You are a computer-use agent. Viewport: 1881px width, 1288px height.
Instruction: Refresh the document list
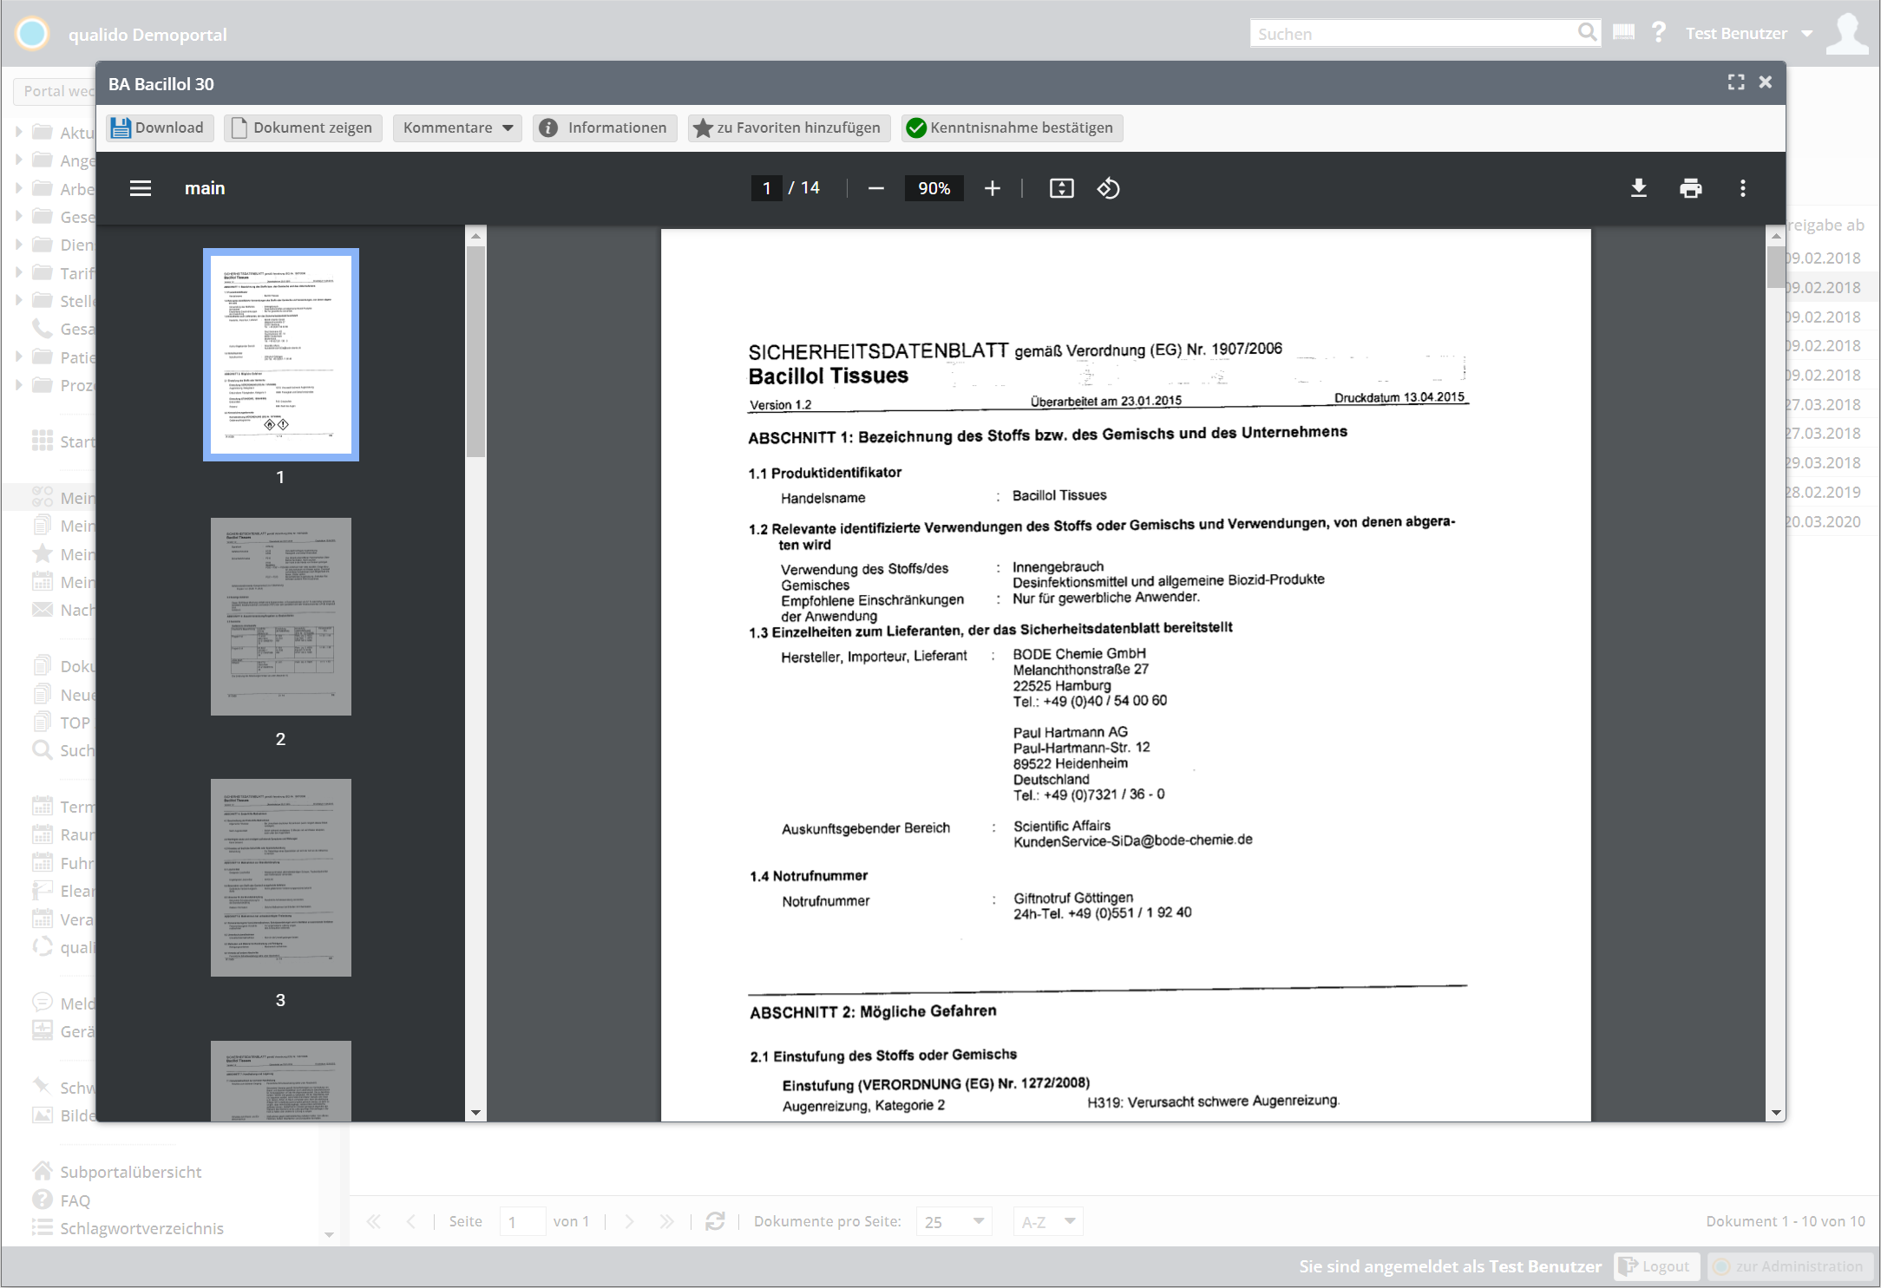click(x=715, y=1221)
